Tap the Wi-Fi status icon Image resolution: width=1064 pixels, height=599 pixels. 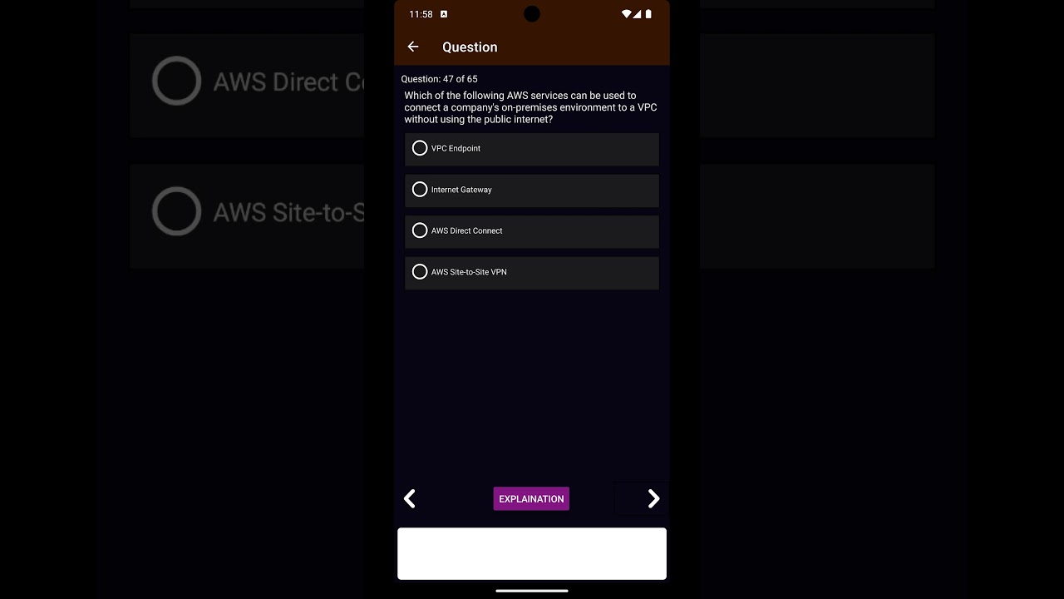pos(626,14)
